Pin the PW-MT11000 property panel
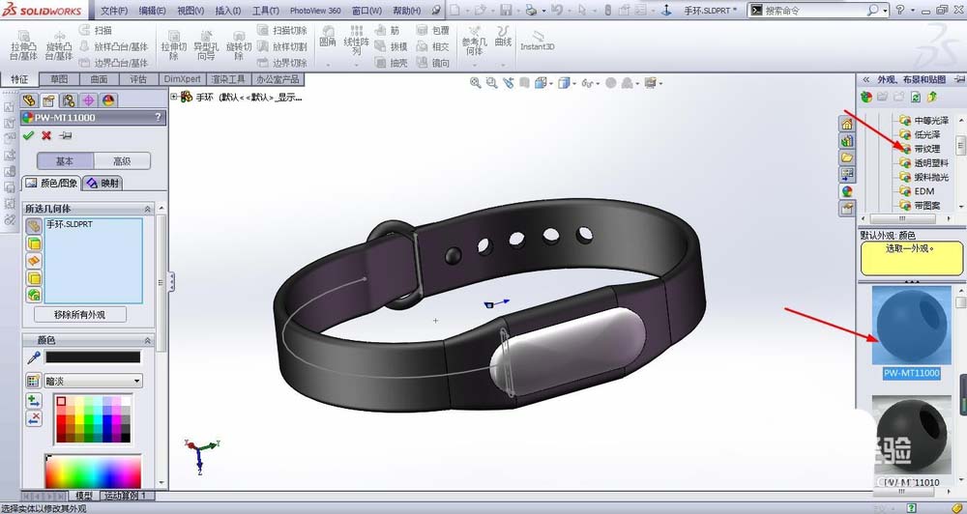The width and height of the screenshot is (967, 514). (66, 135)
